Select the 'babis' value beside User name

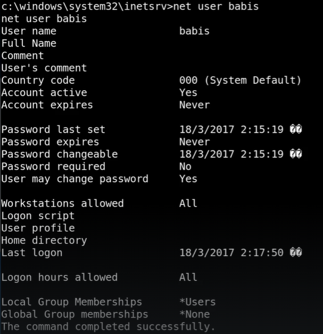click(194, 31)
